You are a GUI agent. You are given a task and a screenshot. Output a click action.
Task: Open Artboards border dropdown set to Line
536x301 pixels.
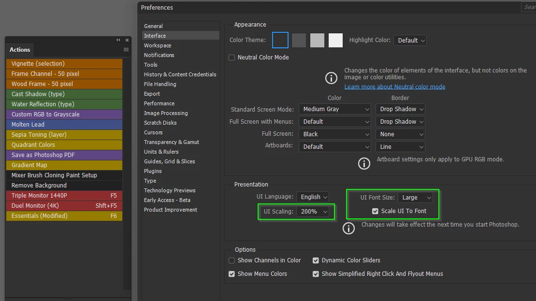click(400, 146)
